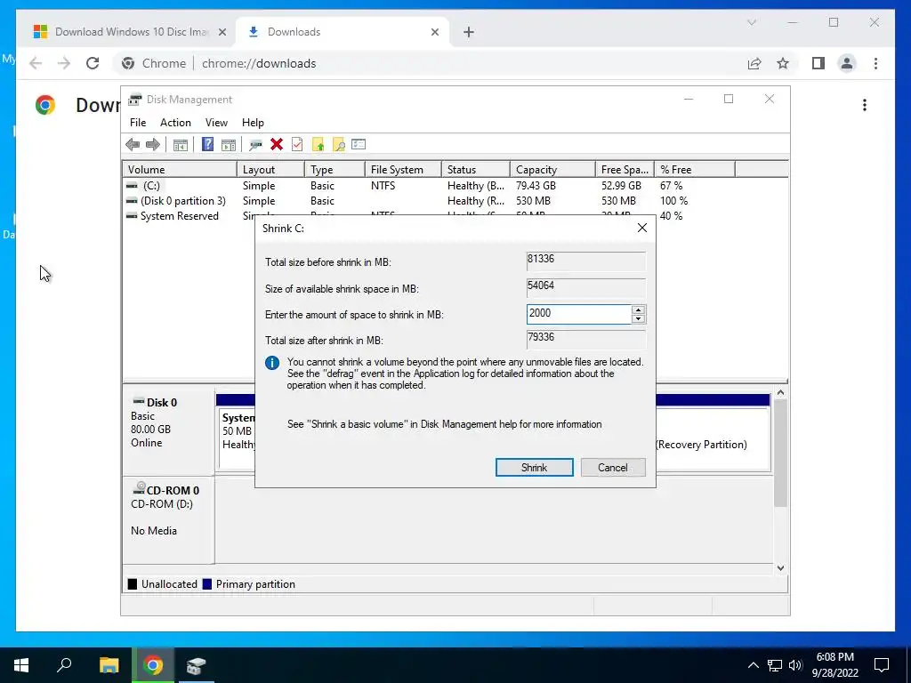Select the Downloads Chrome tab
The height and width of the screenshot is (683, 911).
343,32
